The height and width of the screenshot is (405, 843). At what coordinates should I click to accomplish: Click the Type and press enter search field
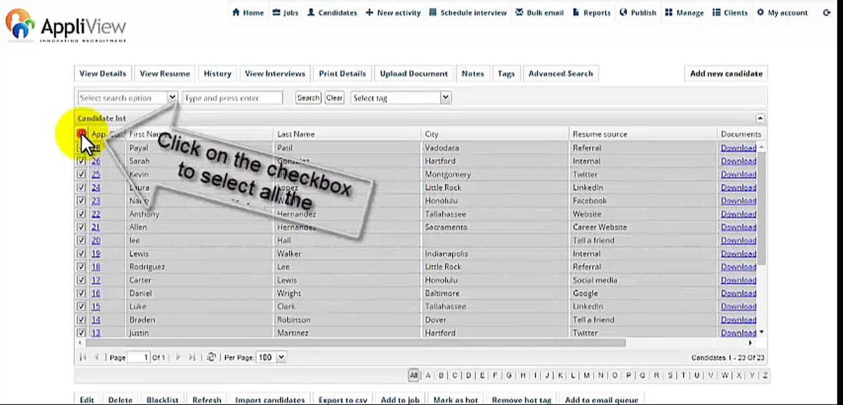click(232, 98)
